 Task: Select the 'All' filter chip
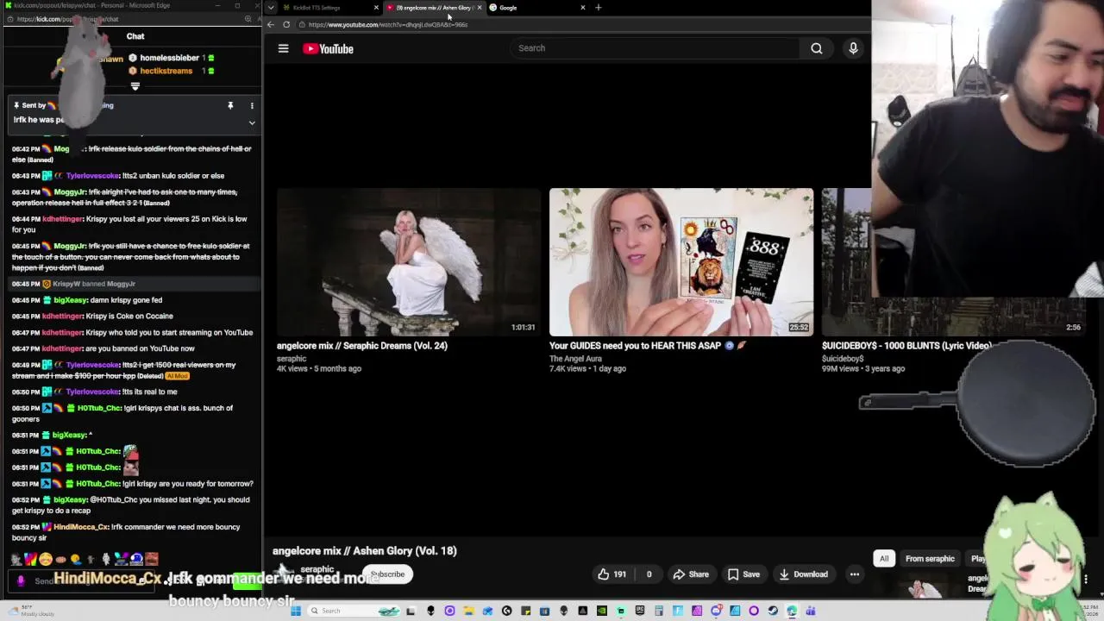[x=884, y=559]
